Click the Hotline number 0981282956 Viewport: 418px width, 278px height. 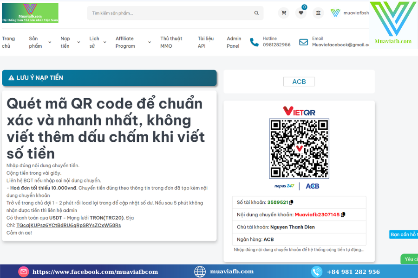[277, 44]
